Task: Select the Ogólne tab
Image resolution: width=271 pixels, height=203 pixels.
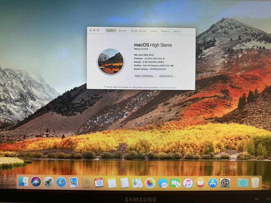Action: 111,30
